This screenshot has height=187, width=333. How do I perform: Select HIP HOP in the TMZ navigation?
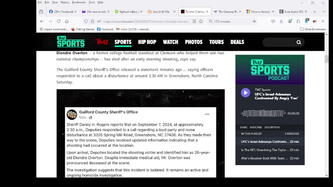147,42
